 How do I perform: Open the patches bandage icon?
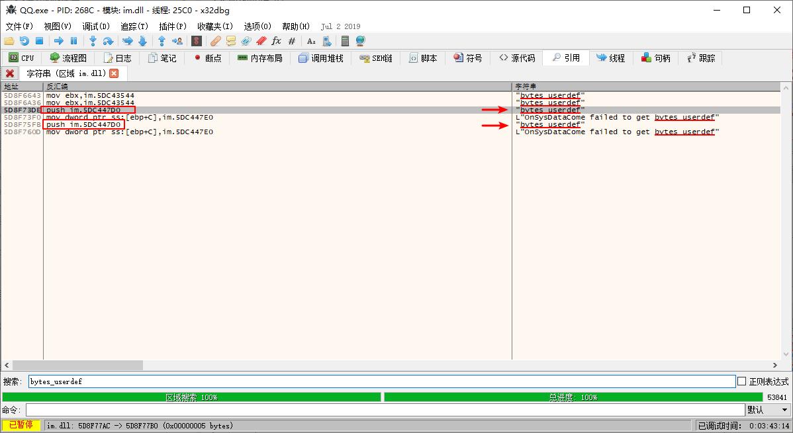tap(216, 41)
